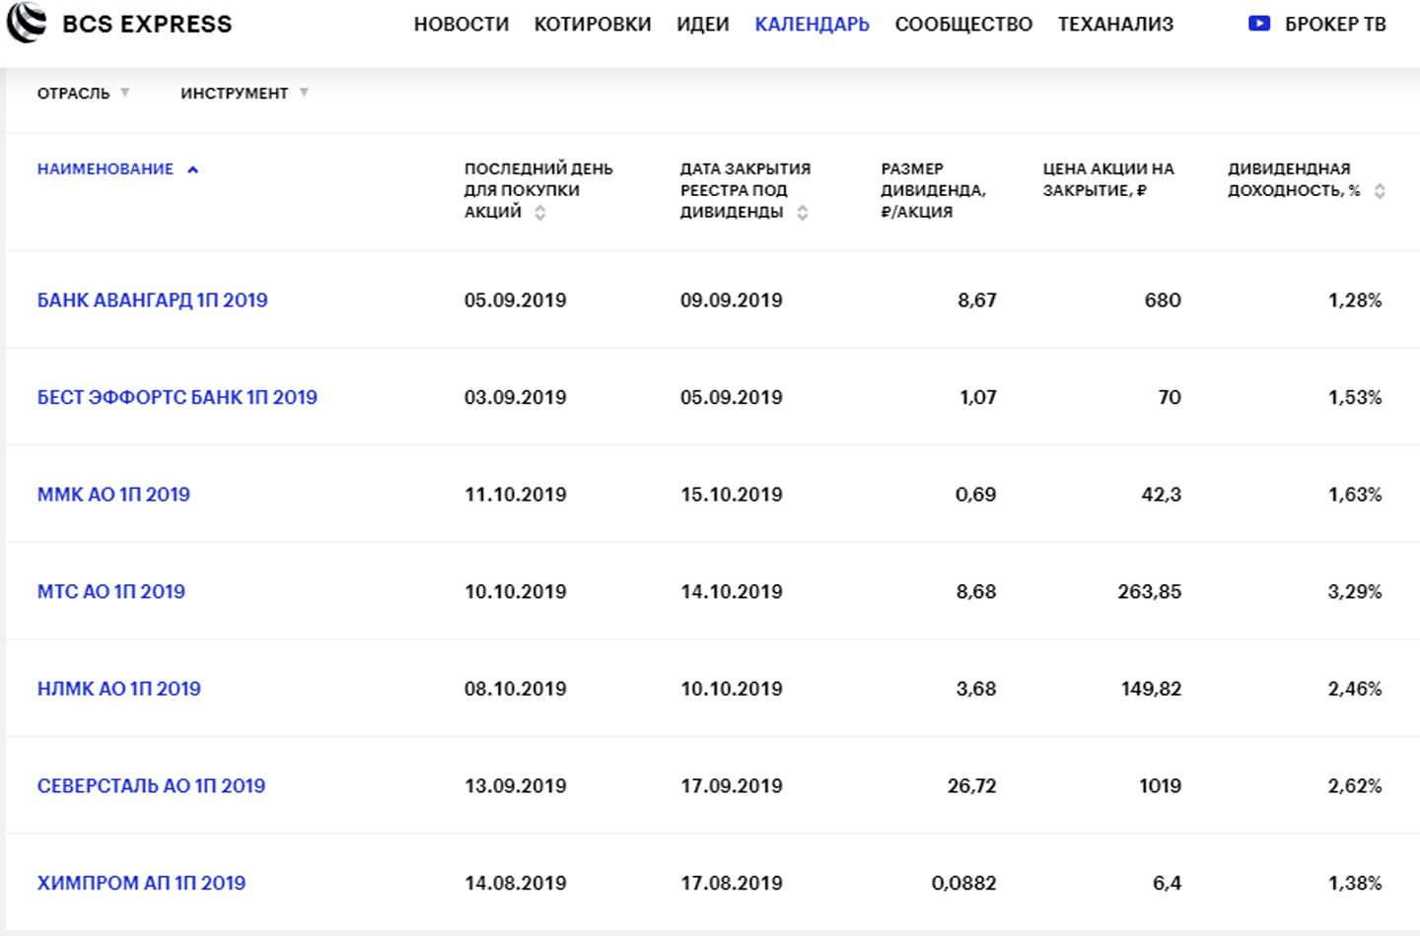
Task: Open МТС АО 1П 2019 link
Action: click(x=111, y=591)
